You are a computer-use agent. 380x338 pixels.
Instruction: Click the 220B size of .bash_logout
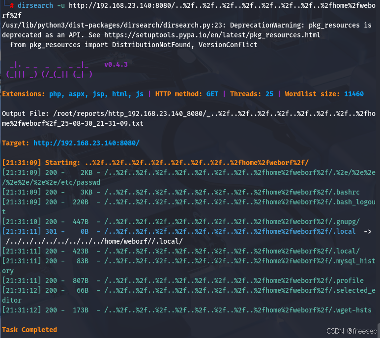point(81,202)
